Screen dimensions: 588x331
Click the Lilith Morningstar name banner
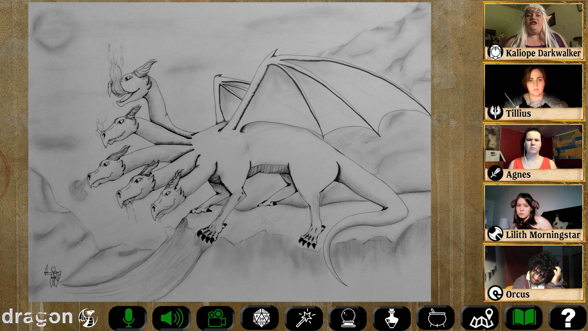[x=543, y=235]
